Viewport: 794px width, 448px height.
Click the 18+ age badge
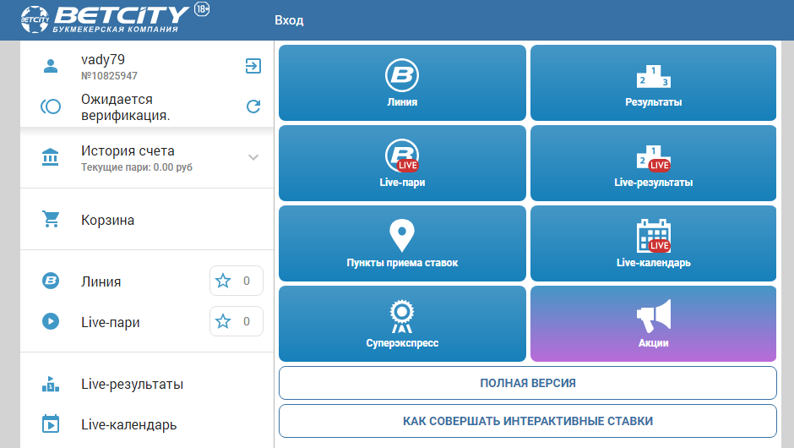(x=202, y=9)
